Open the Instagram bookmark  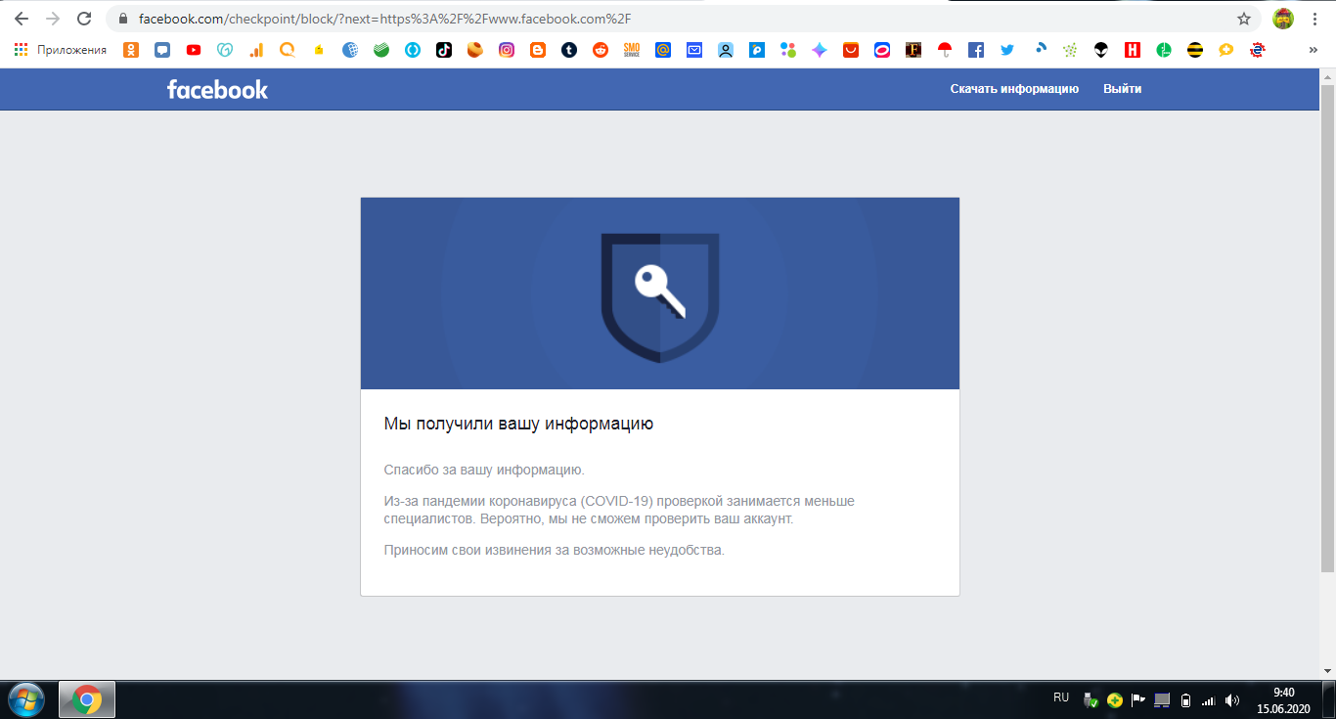click(507, 50)
